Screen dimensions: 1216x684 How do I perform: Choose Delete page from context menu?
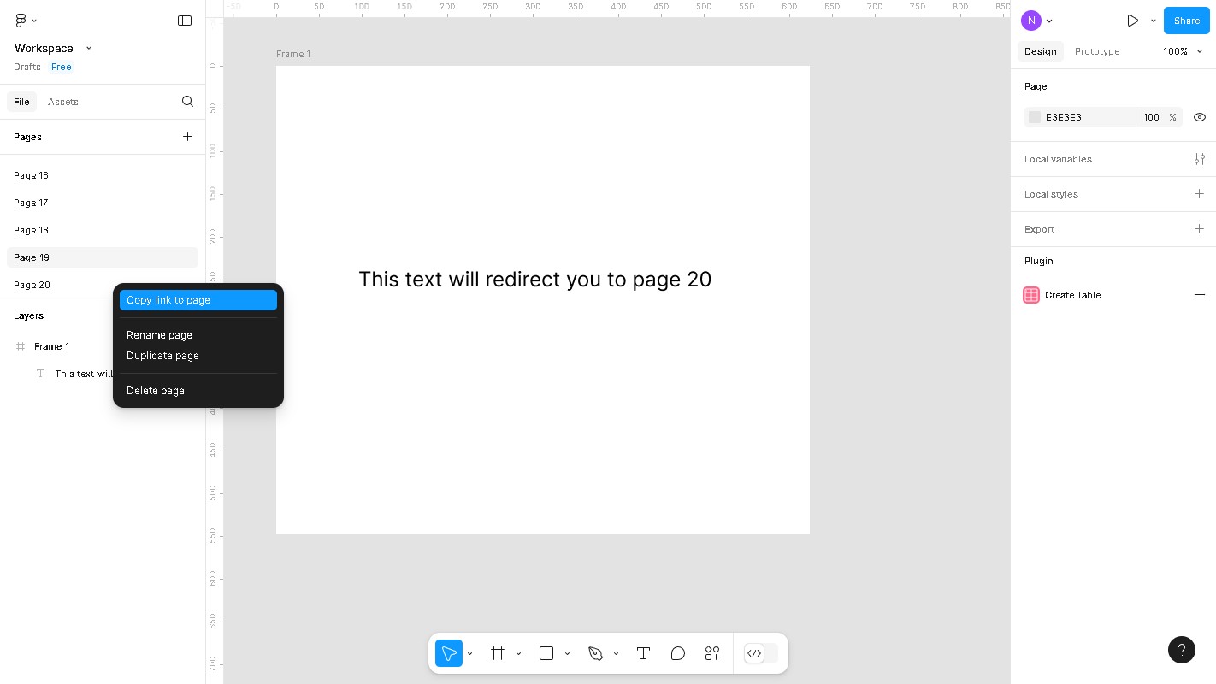[198, 391]
